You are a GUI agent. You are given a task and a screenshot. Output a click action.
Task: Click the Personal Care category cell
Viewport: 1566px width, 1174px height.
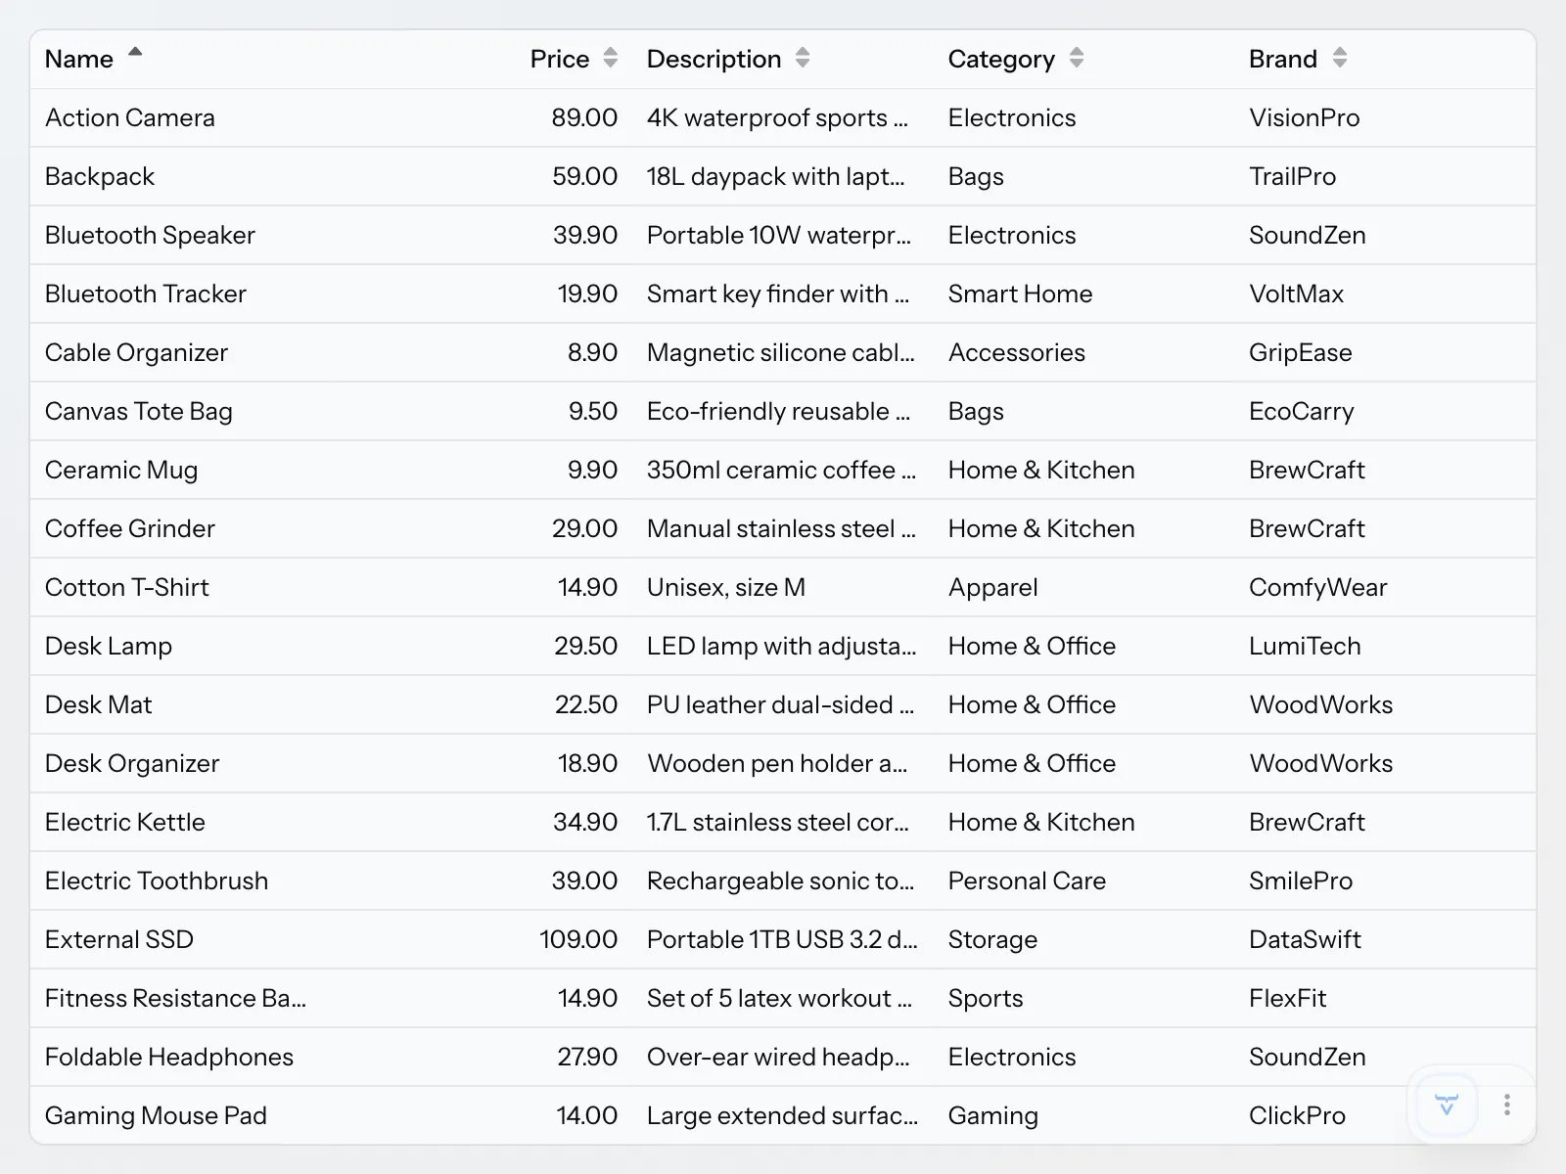(x=1027, y=880)
